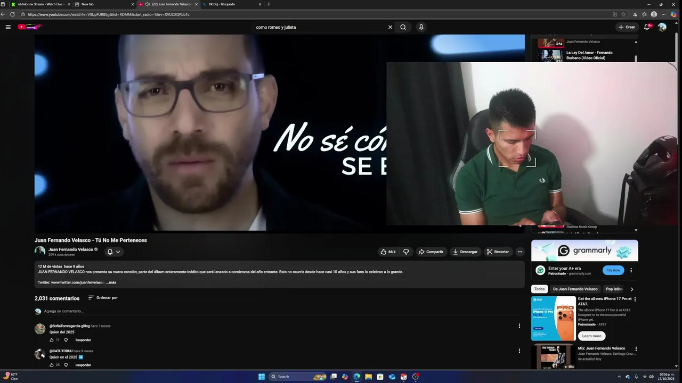Viewport: 682px width, 383px height.
Task: Open options for Grammarly ad
Action: pos(631,270)
